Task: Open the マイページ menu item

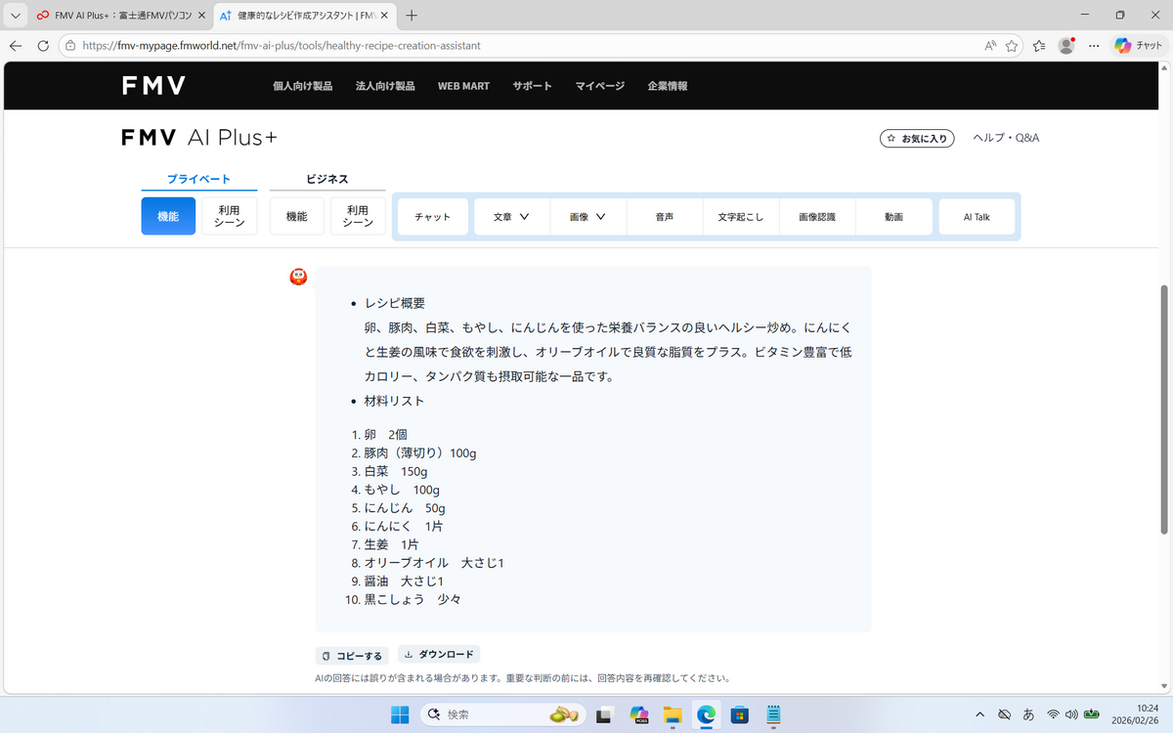Action: coord(599,86)
